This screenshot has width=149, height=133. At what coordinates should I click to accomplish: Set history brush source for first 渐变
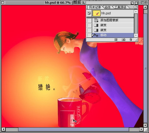point(89,25)
